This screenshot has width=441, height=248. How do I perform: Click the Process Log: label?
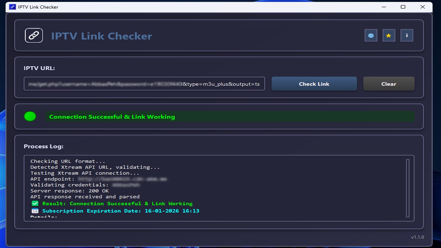point(44,146)
